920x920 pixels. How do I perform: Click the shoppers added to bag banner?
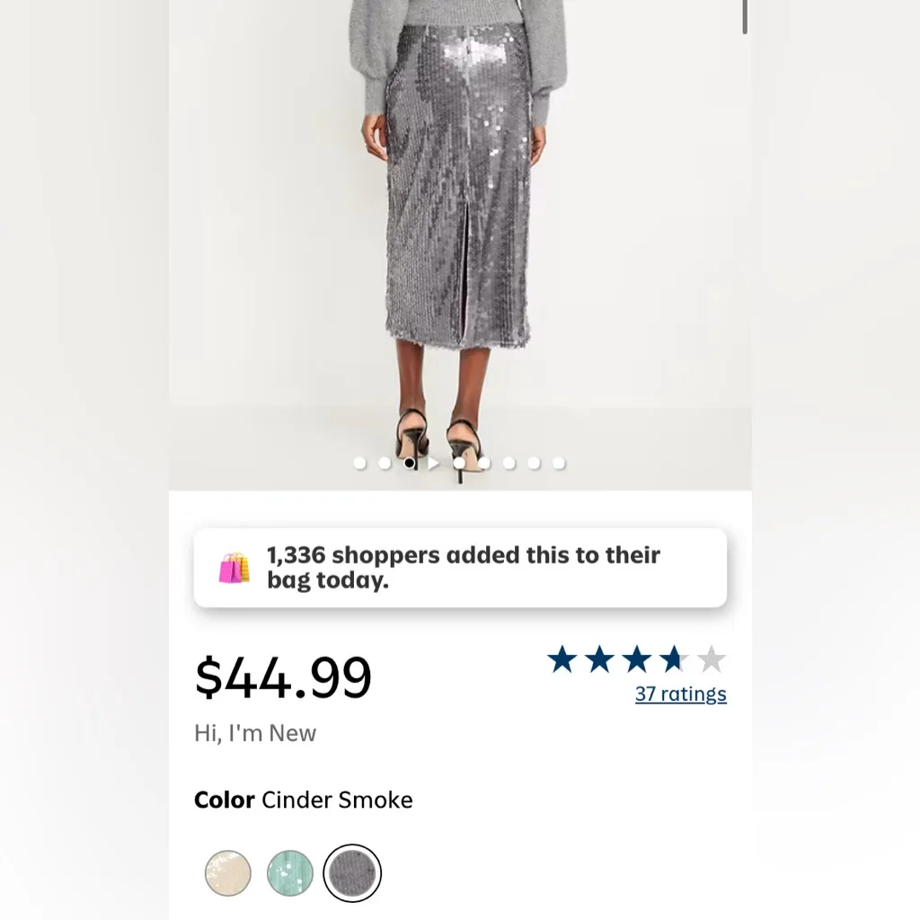(x=460, y=568)
